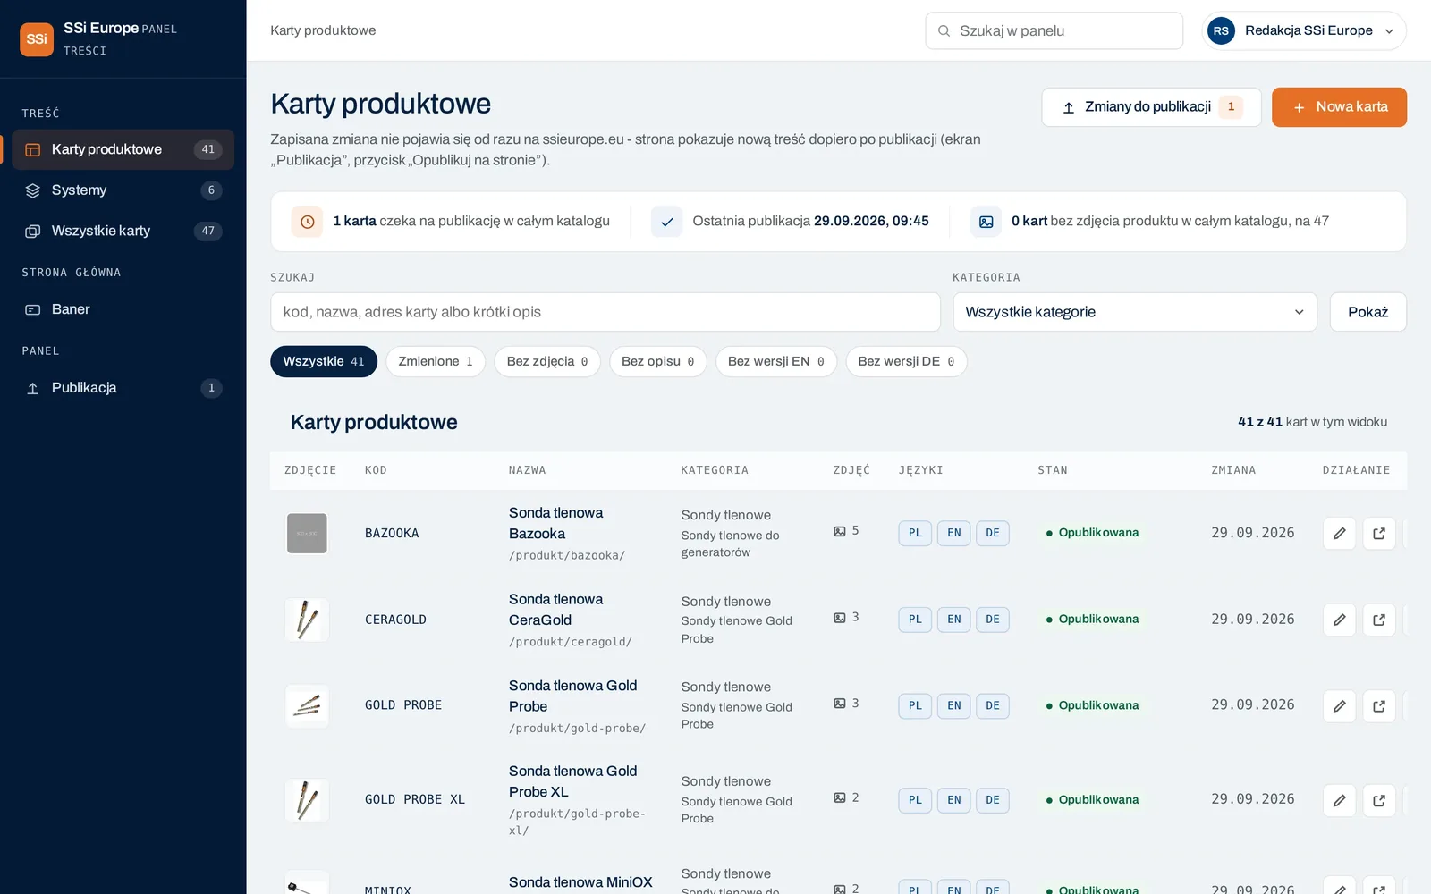
Task: Edit the BAZOOKA card with pencil icon
Action: pos(1339,534)
